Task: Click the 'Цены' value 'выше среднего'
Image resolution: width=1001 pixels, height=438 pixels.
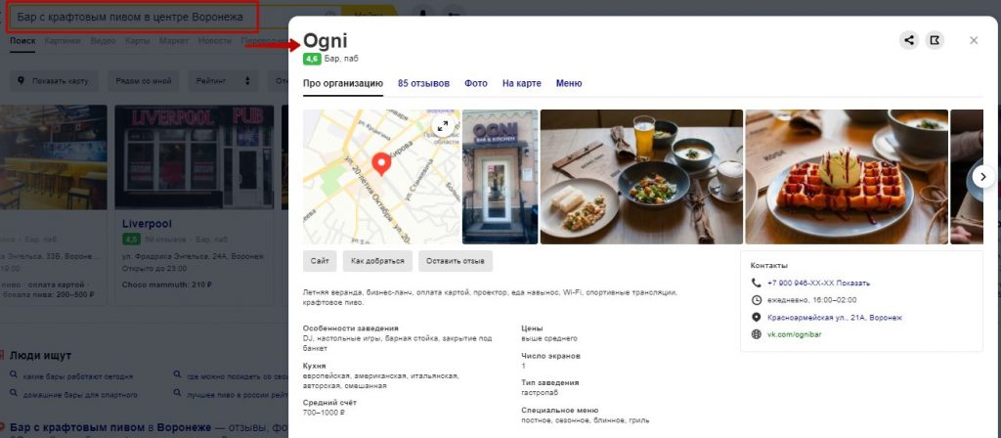Action: (x=549, y=338)
